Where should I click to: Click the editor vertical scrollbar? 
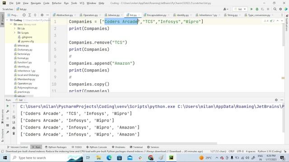(x=283, y=35)
